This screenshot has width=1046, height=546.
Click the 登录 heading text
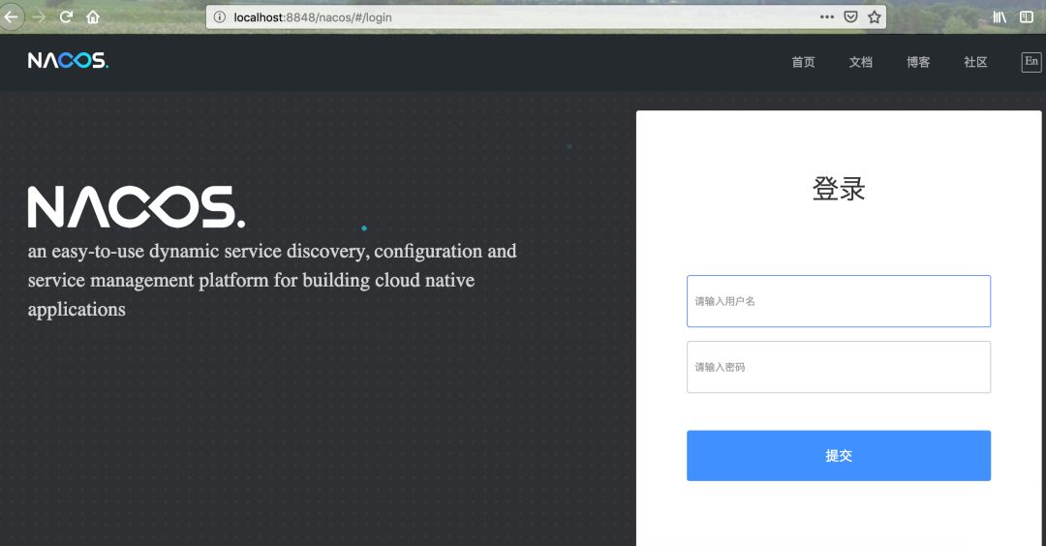pos(839,189)
